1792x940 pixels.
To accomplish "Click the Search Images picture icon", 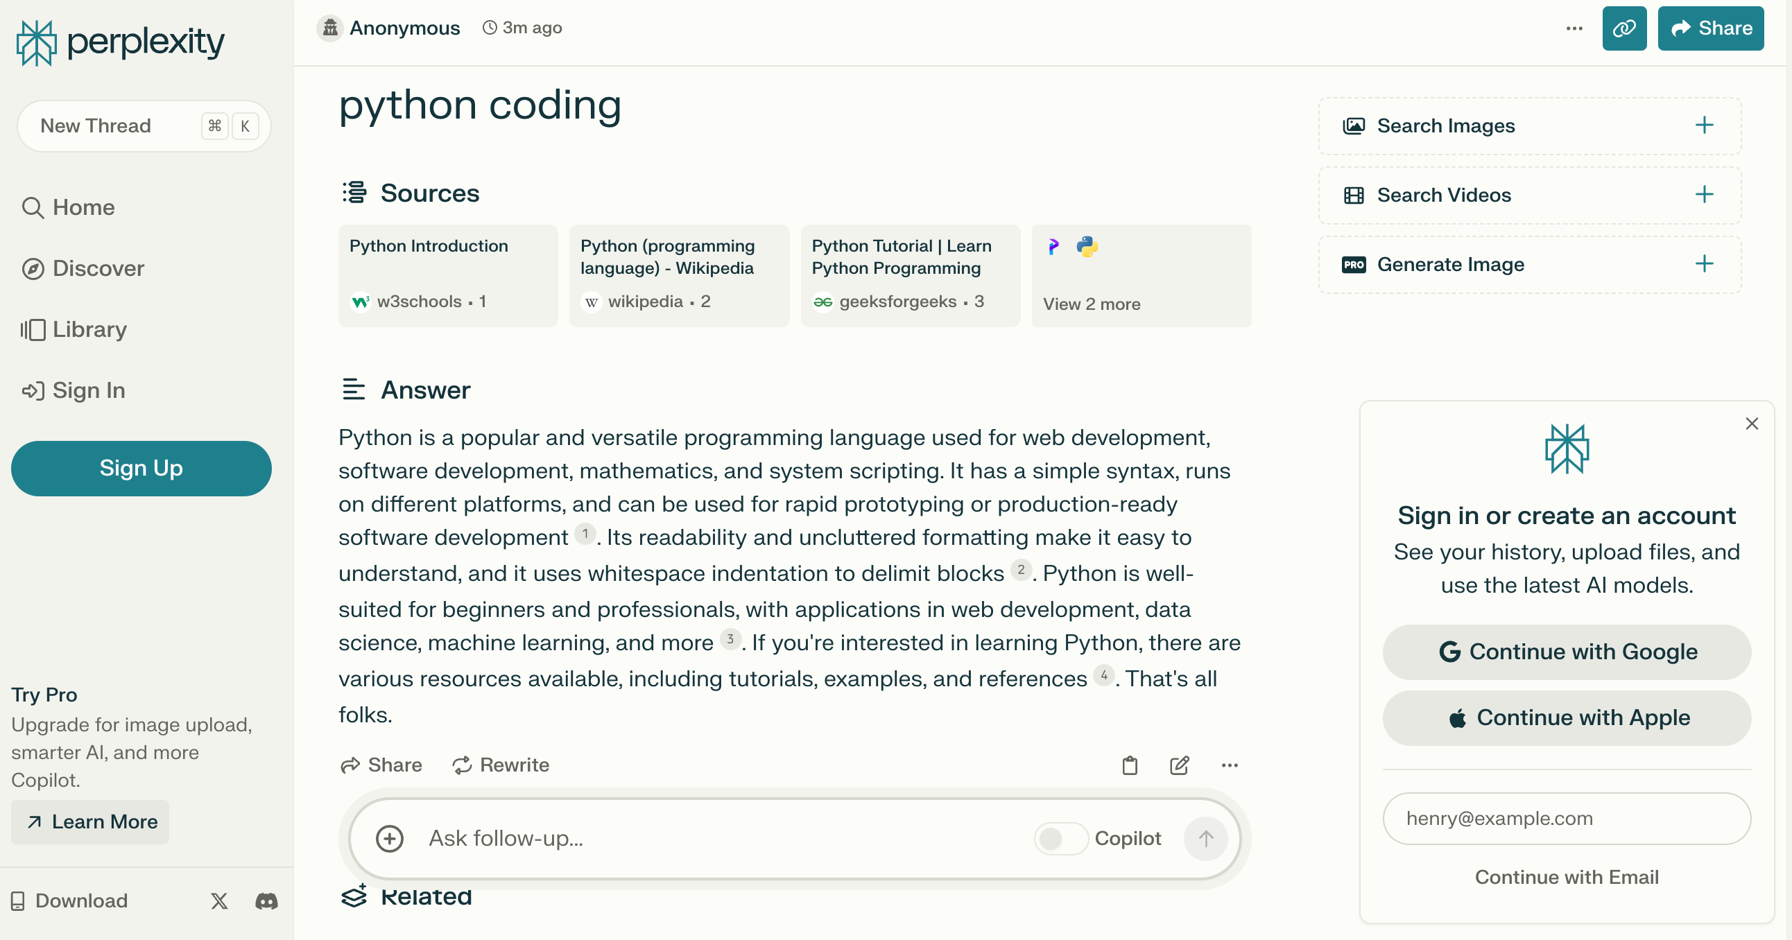I will (1354, 126).
